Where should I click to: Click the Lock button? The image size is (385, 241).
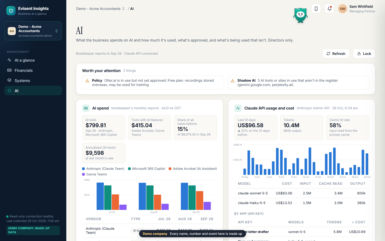click(x=364, y=54)
